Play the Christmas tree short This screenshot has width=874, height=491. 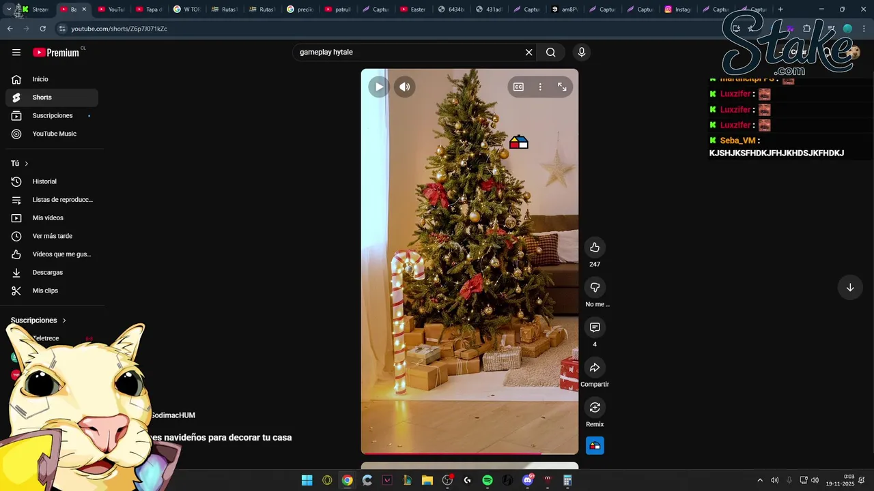click(379, 87)
